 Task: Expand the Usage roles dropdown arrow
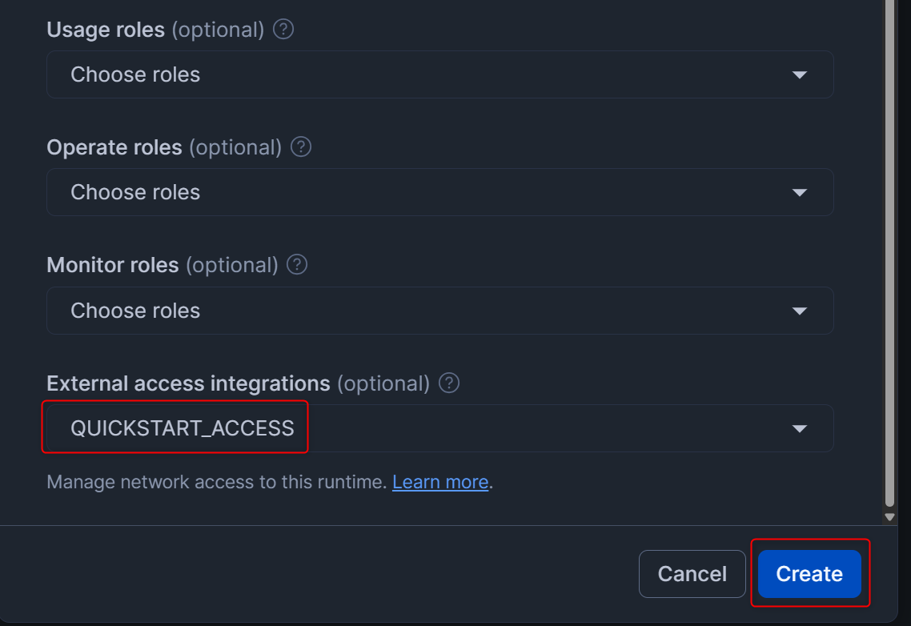799,75
